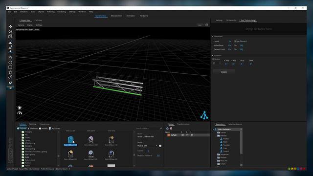Viewport: 313px width, 176px height.
Task: Select the Move tool in left toolbar
Action: pyautogui.click(x=10, y=26)
